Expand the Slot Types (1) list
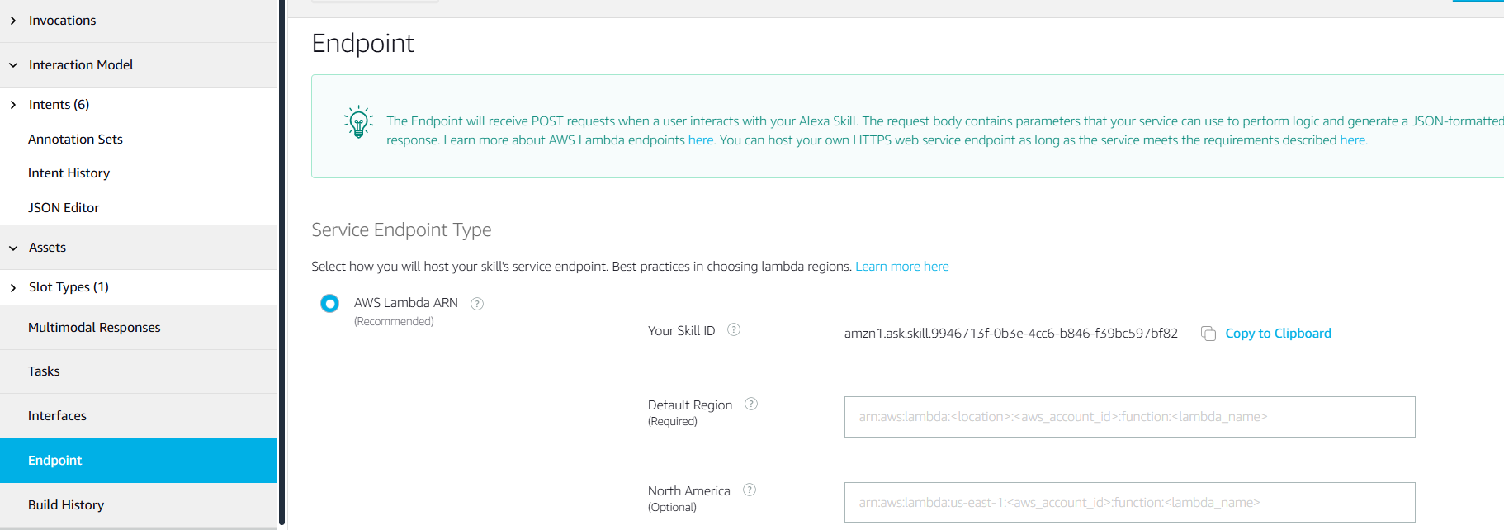 (13, 287)
